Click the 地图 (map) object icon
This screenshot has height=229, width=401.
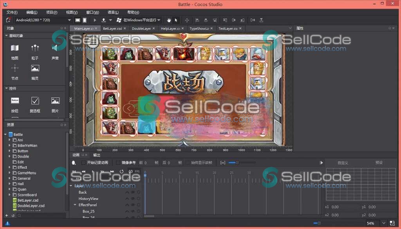(14, 48)
